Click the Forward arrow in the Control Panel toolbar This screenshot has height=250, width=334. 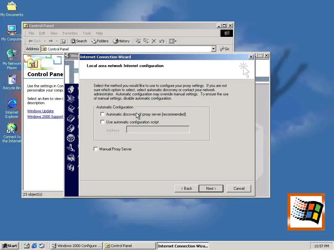point(51,41)
